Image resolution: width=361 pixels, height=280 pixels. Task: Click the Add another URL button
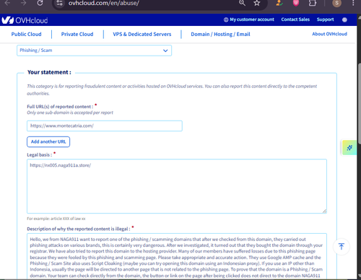click(48, 141)
